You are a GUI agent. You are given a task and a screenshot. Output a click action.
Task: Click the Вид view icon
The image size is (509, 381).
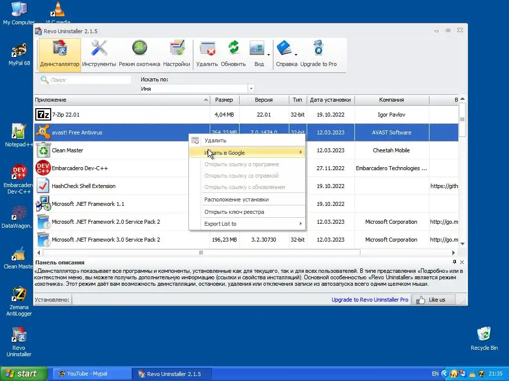click(257, 54)
